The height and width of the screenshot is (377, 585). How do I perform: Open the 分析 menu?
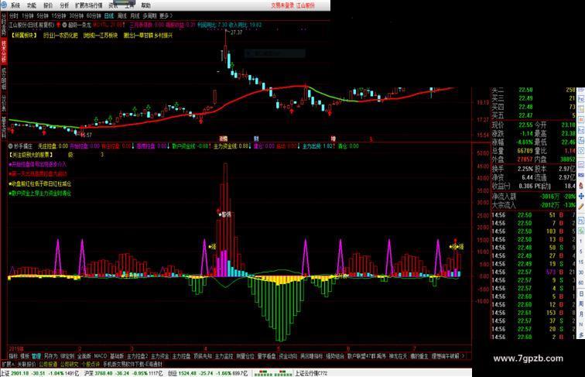[63, 5]
